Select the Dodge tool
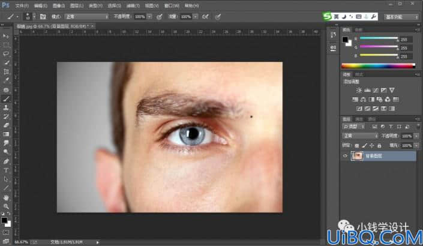Screen dimensions: 423x246 [6, 152]
